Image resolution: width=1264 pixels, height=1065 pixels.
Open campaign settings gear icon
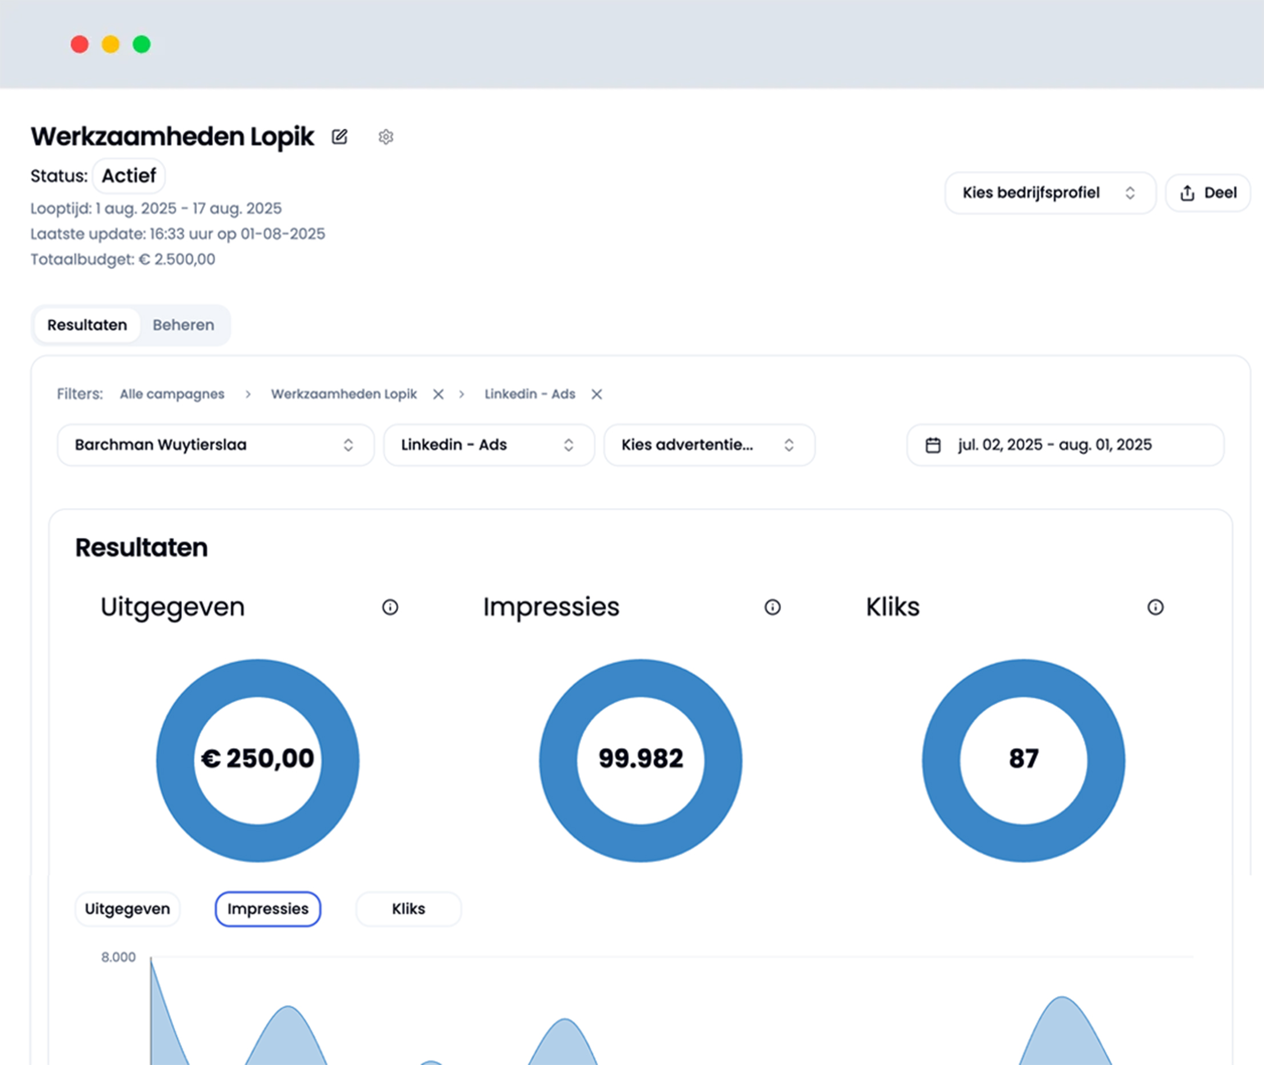click(x=386, y=137)
